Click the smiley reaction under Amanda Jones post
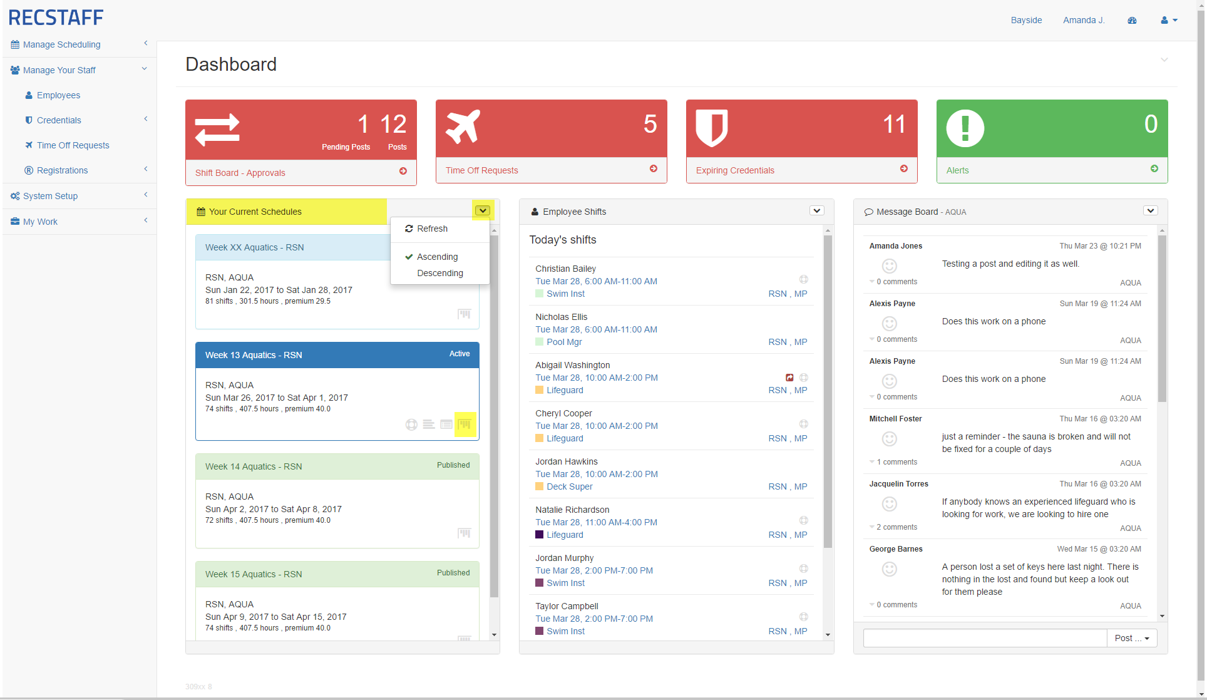This screenshot has height=700, width=1207. tap(889, 266)
